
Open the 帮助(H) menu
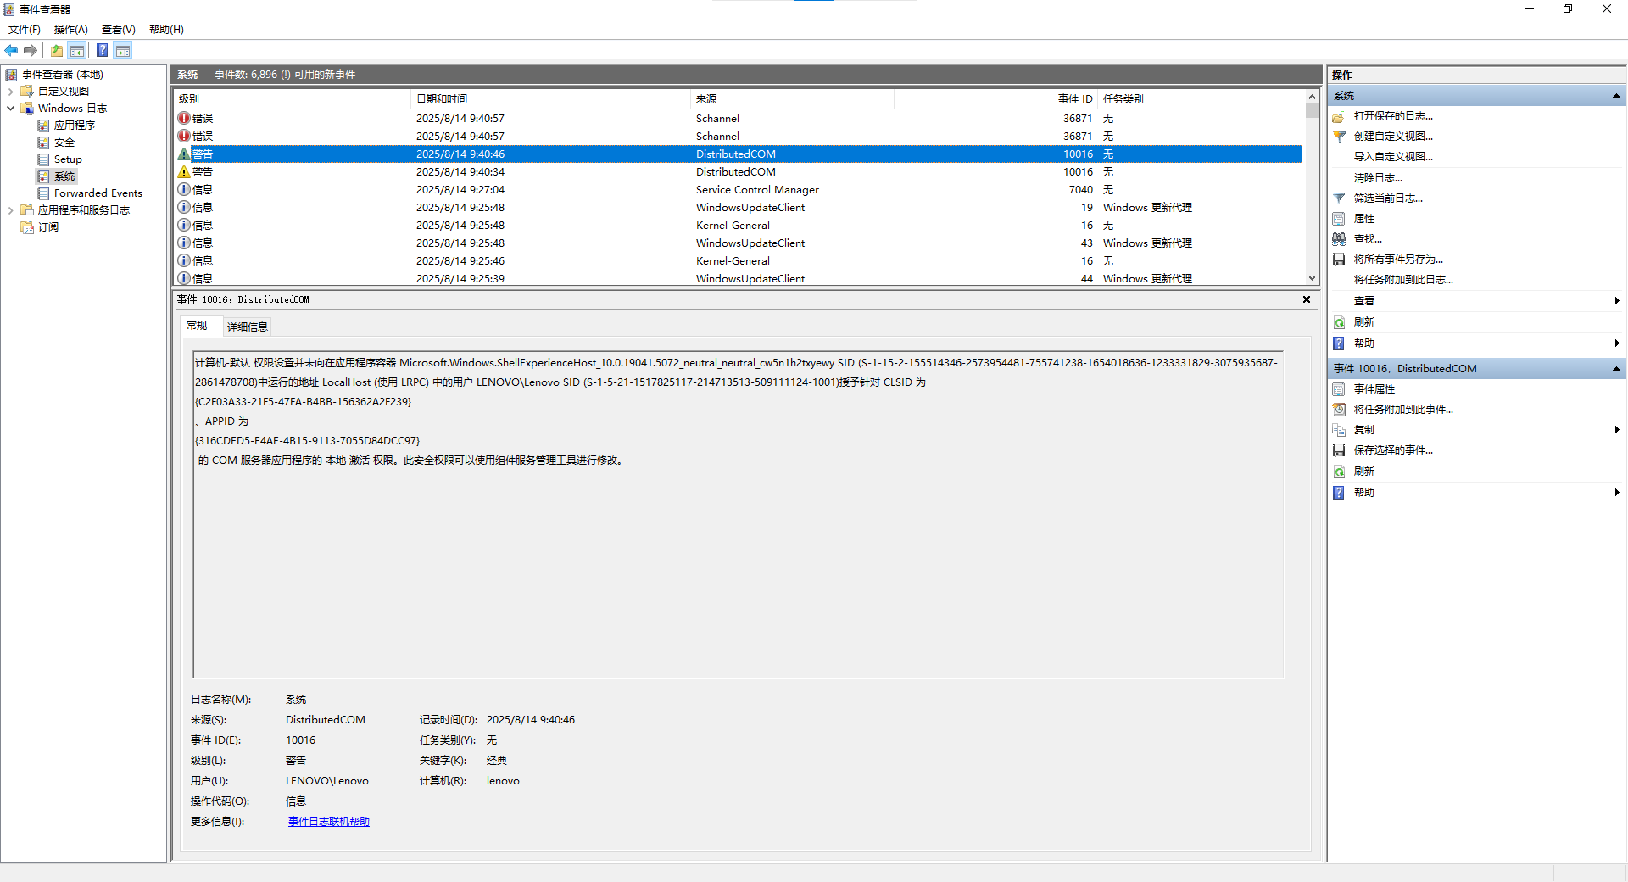(166, 30)
